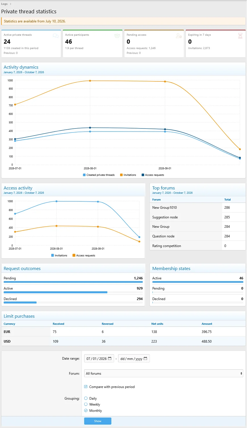Click the Membership states heading

pyautogui.click(x=171, y=268)
